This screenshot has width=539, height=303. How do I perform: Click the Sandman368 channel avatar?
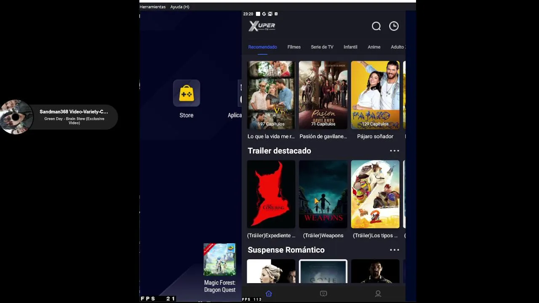(x=16, y=117)
